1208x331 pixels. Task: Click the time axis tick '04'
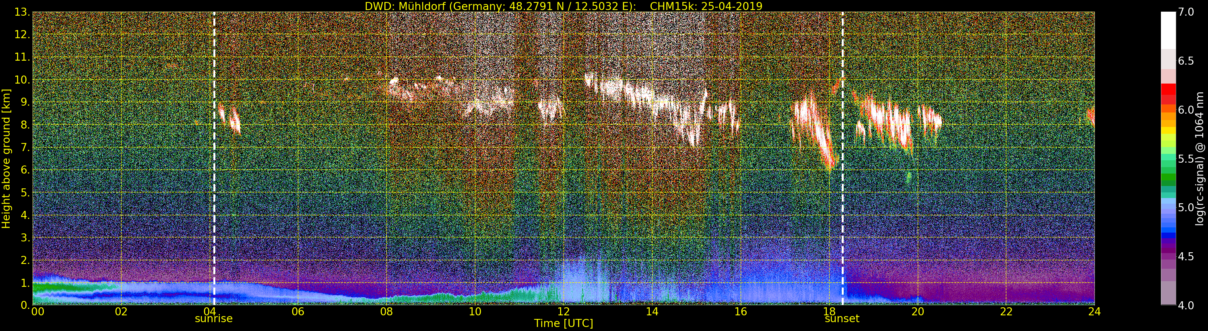click(209, 311)
